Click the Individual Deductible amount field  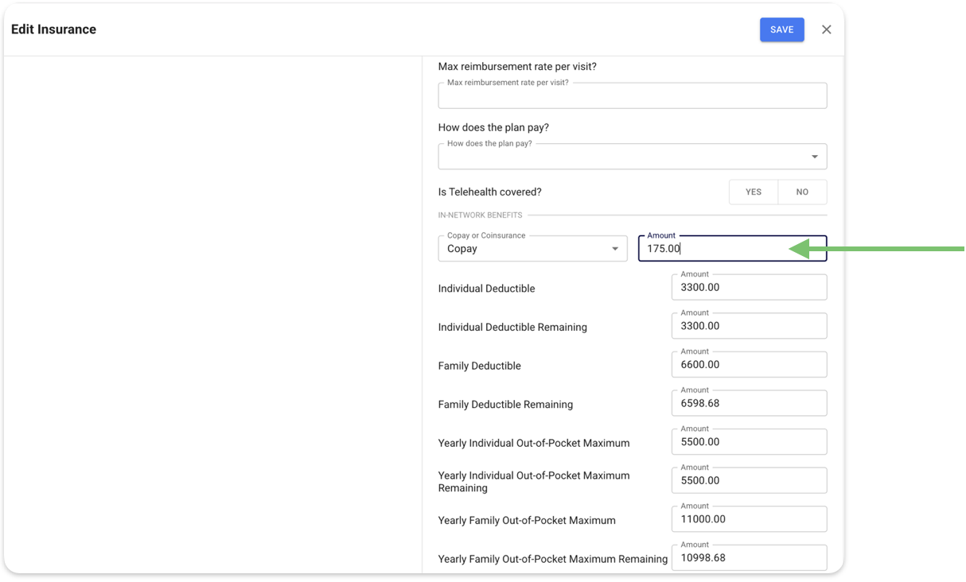tap(748, 288)
